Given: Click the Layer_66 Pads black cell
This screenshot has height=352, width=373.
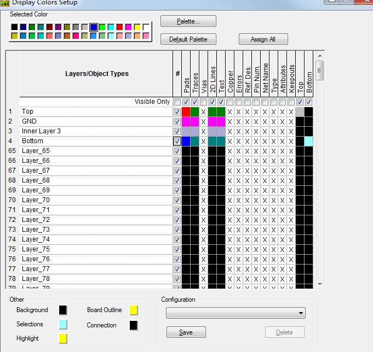Looking at the screenshot, I should click(186, 161).
